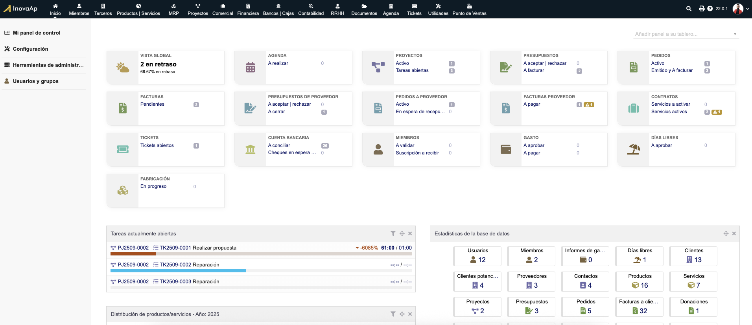Viewport: 752px width, 325px height.
Task: Click the print icon in top bar
Action: (x=702, y=9)
